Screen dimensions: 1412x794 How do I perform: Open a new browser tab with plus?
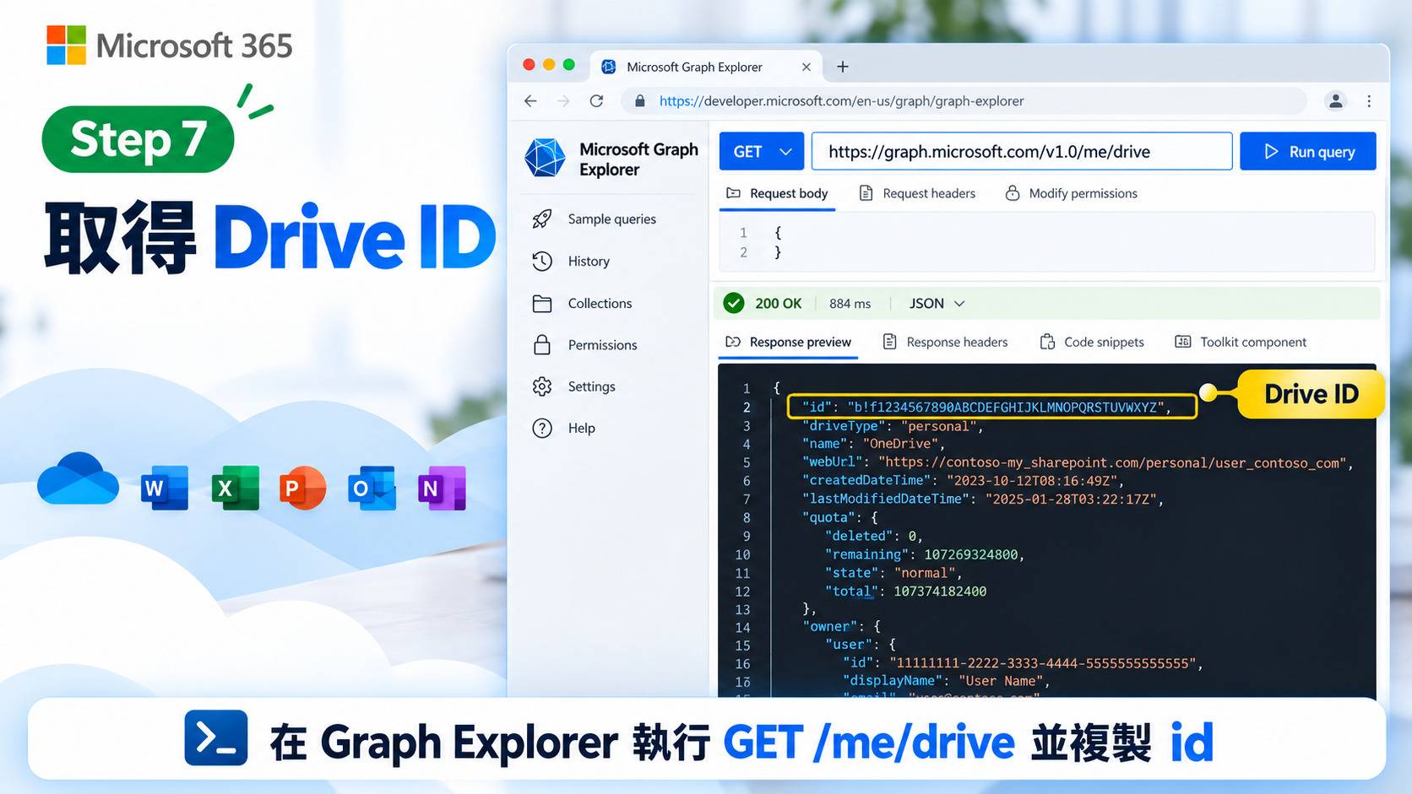[842, 67]
